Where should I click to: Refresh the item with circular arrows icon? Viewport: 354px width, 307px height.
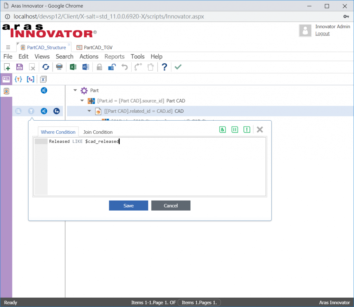click(x=46, y=67)
